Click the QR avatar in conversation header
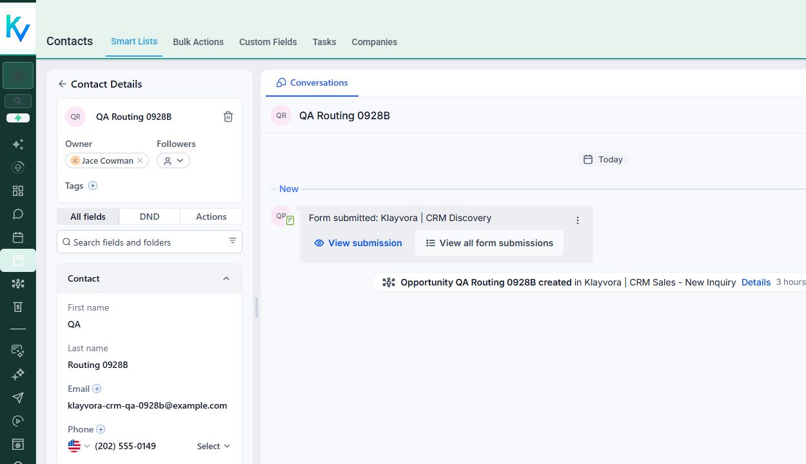 281,115
